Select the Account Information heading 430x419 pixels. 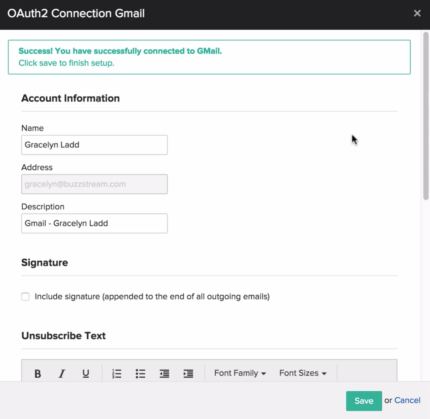[71, 98]
